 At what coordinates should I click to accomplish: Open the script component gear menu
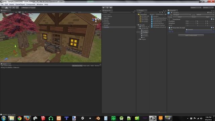pyautogui.click(x=214, y=28)
